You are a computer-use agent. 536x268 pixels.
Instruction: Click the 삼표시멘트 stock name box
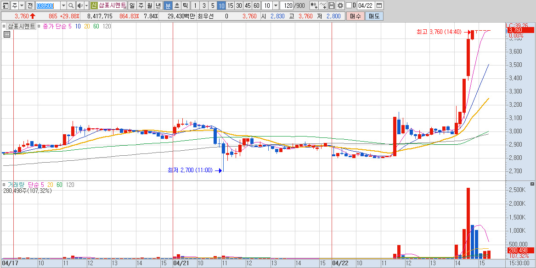click(x=113, y=5)
